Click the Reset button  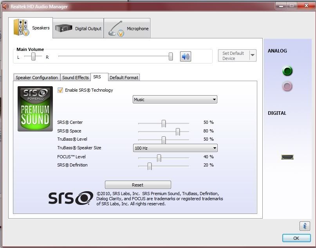[138, 185]
